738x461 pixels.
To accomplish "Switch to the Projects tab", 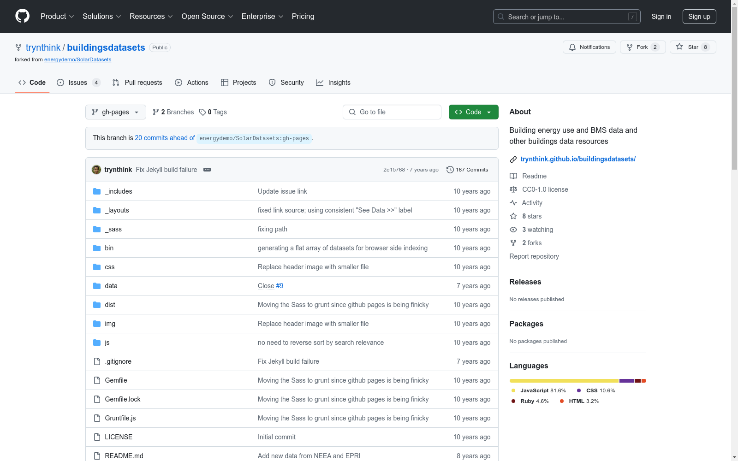I will (238, 83).
